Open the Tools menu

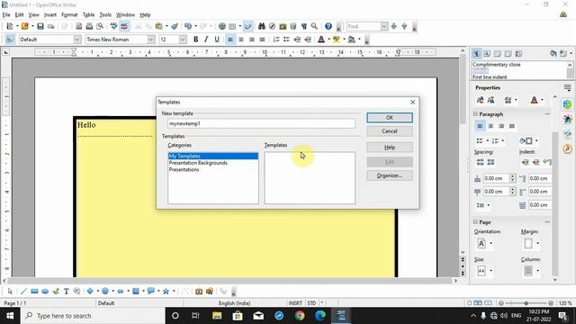105,14
